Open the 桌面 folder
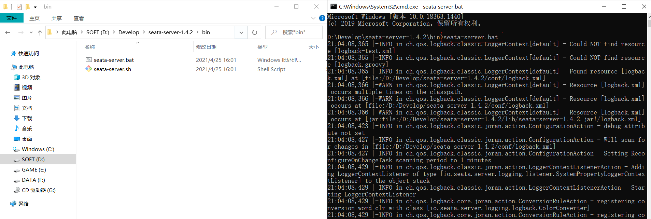The image size is (651, 219). [x=27, y=139]
